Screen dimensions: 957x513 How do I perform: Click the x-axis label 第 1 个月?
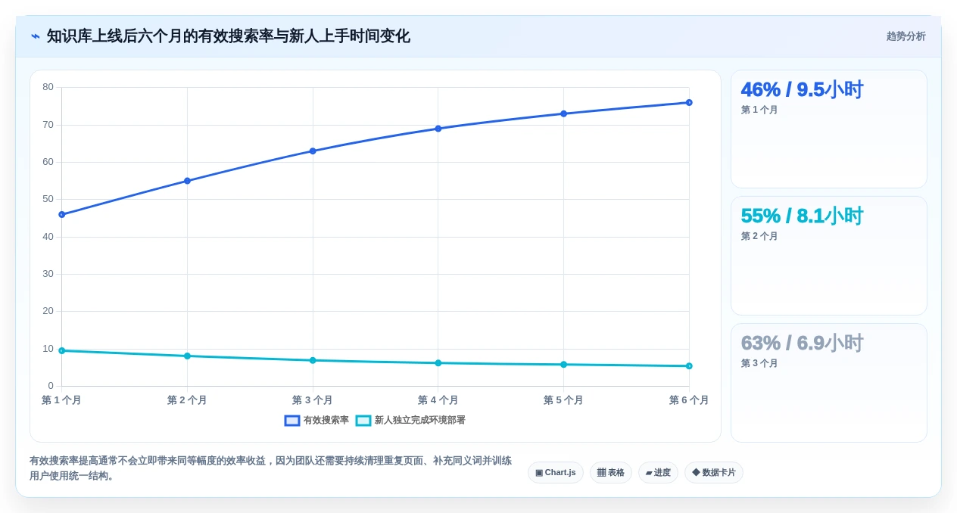(61, 400)
